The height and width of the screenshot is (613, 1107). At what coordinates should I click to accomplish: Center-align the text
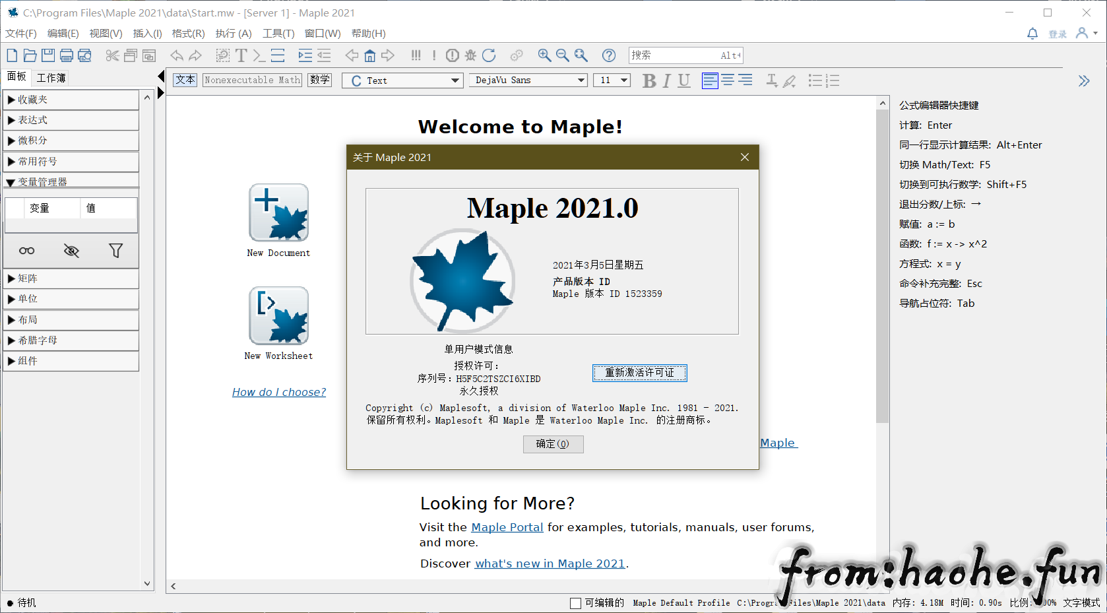click(x=728, y=81)
